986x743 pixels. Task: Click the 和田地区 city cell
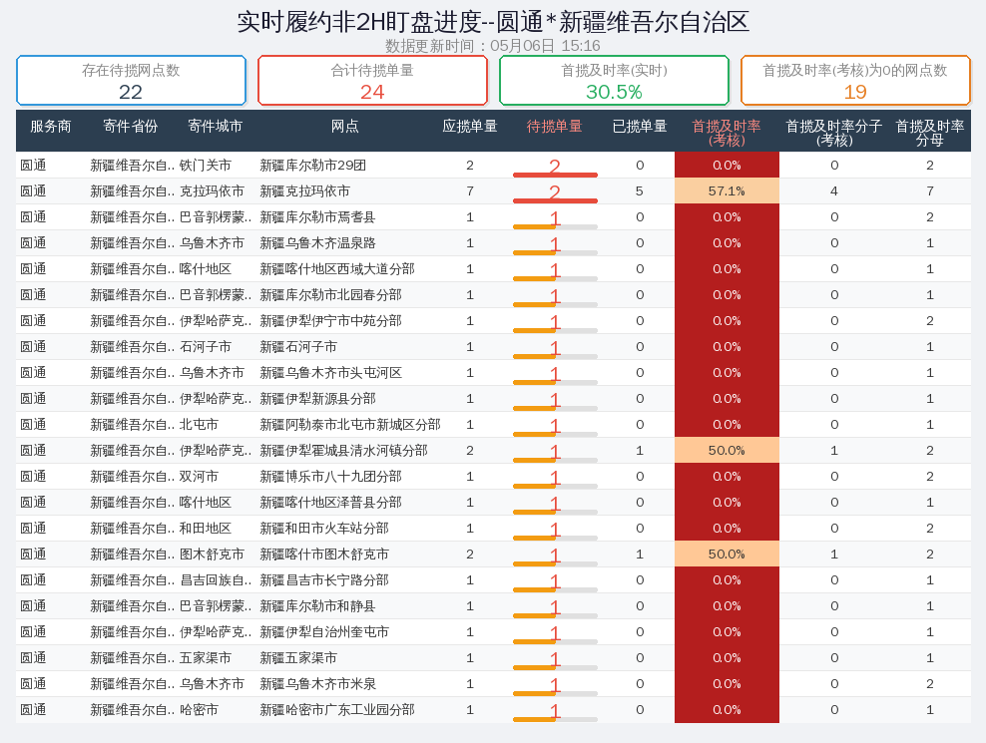click(205, 529)
